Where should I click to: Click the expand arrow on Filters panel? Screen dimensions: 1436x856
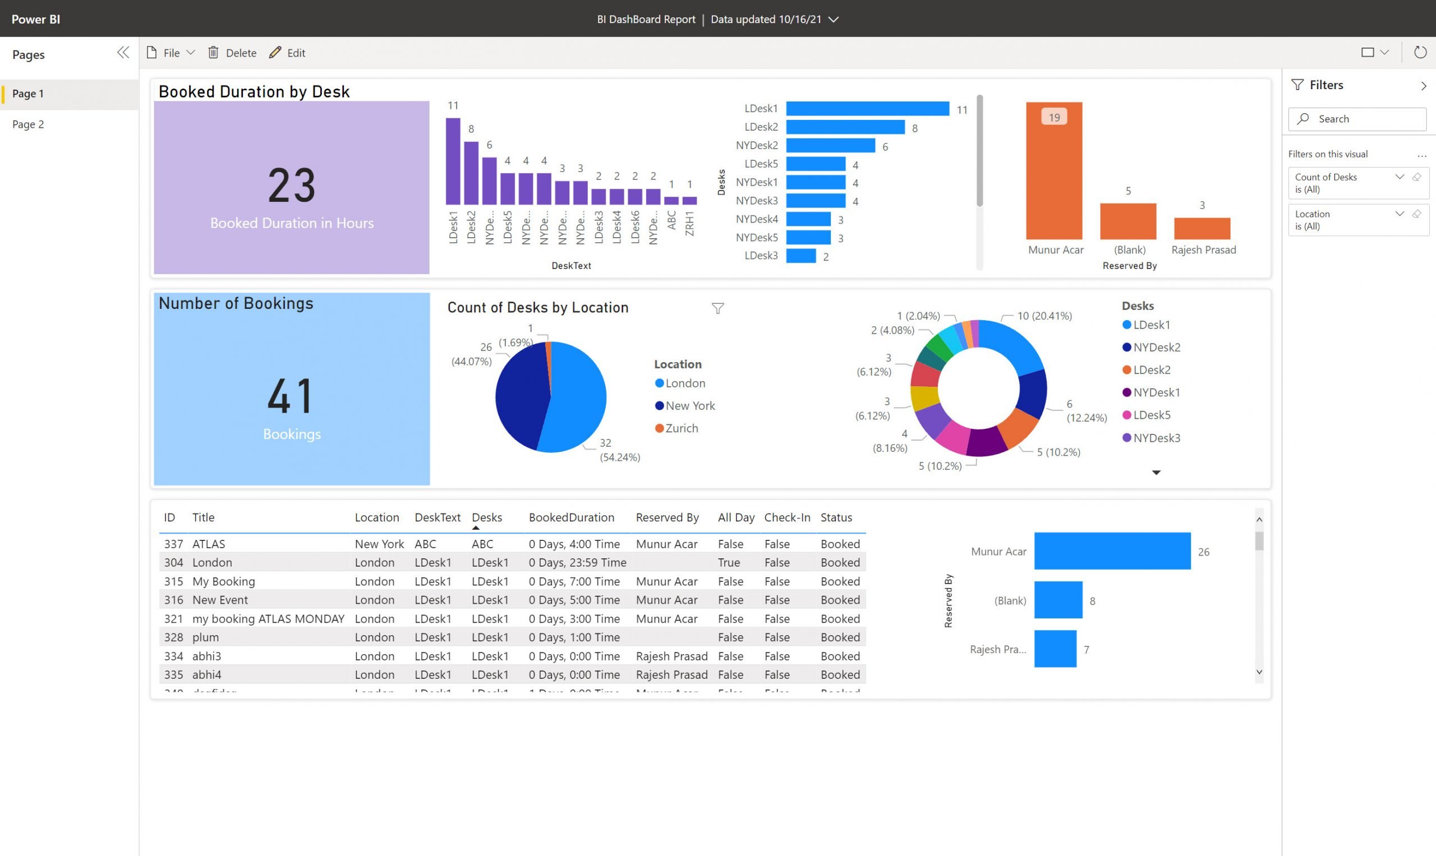1425,85
